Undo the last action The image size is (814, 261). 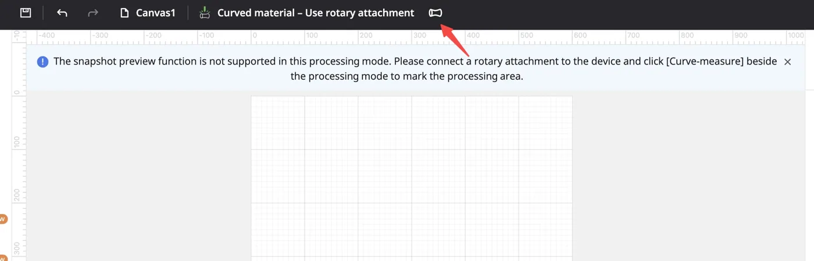(x=62, y=12)
